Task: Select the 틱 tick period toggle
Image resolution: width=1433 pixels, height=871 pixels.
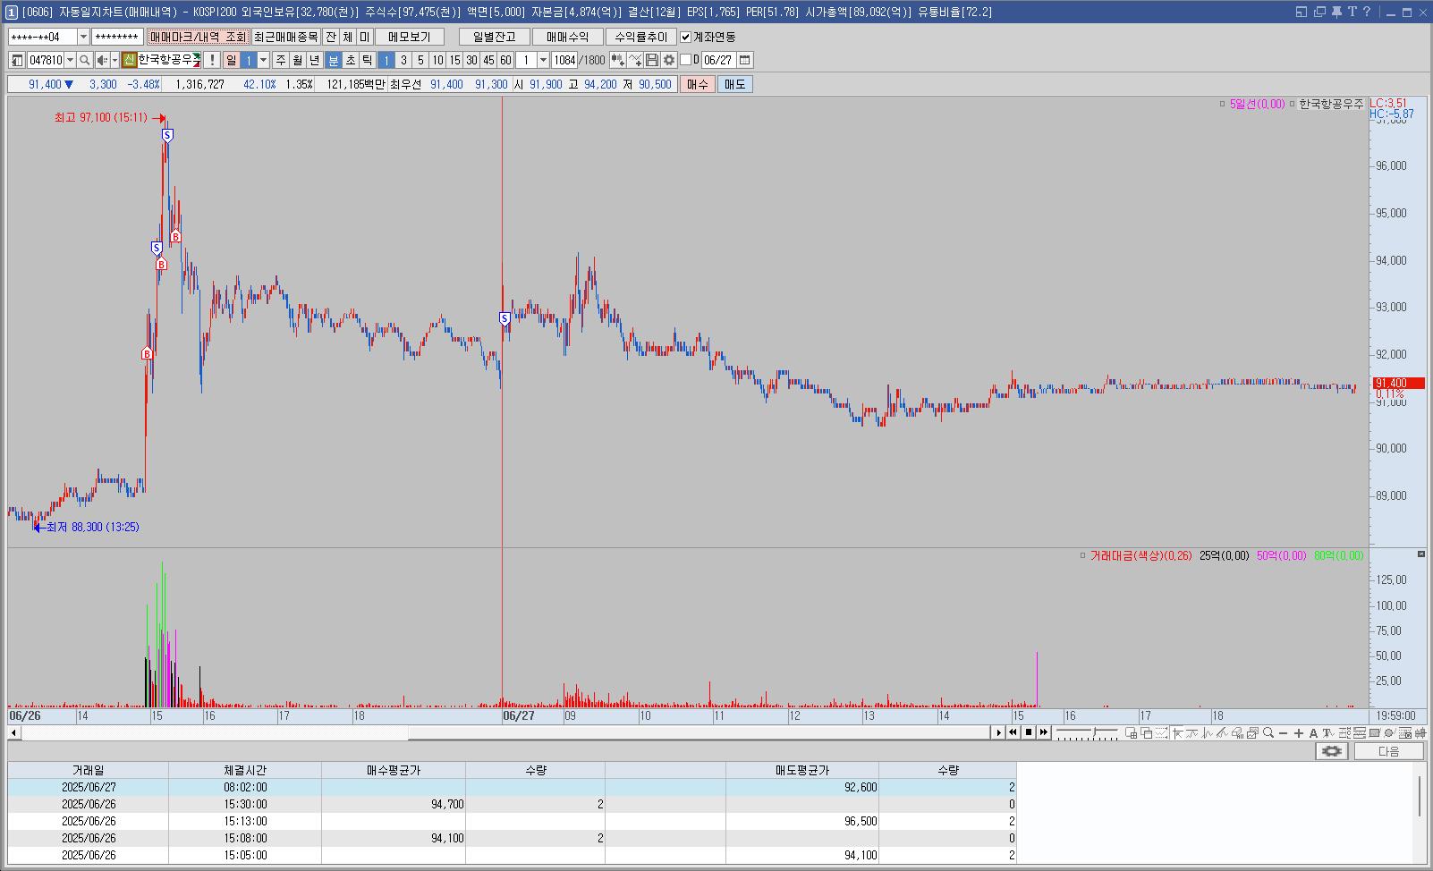Action: click(368, 60)
